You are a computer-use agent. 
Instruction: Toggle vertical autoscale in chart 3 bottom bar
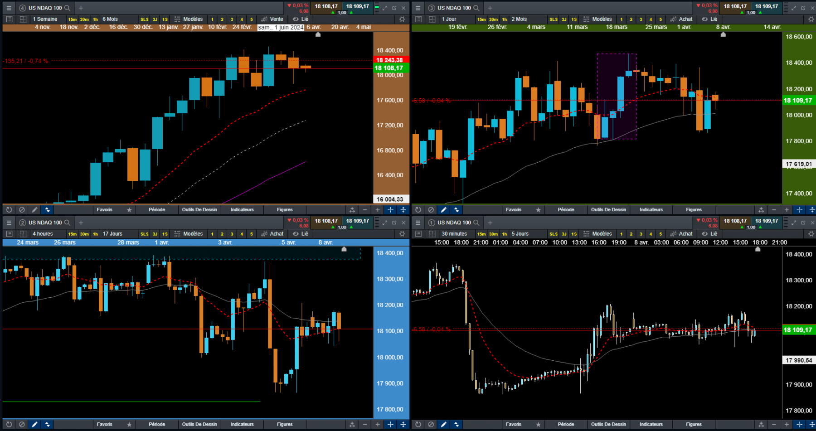point(812,210)
